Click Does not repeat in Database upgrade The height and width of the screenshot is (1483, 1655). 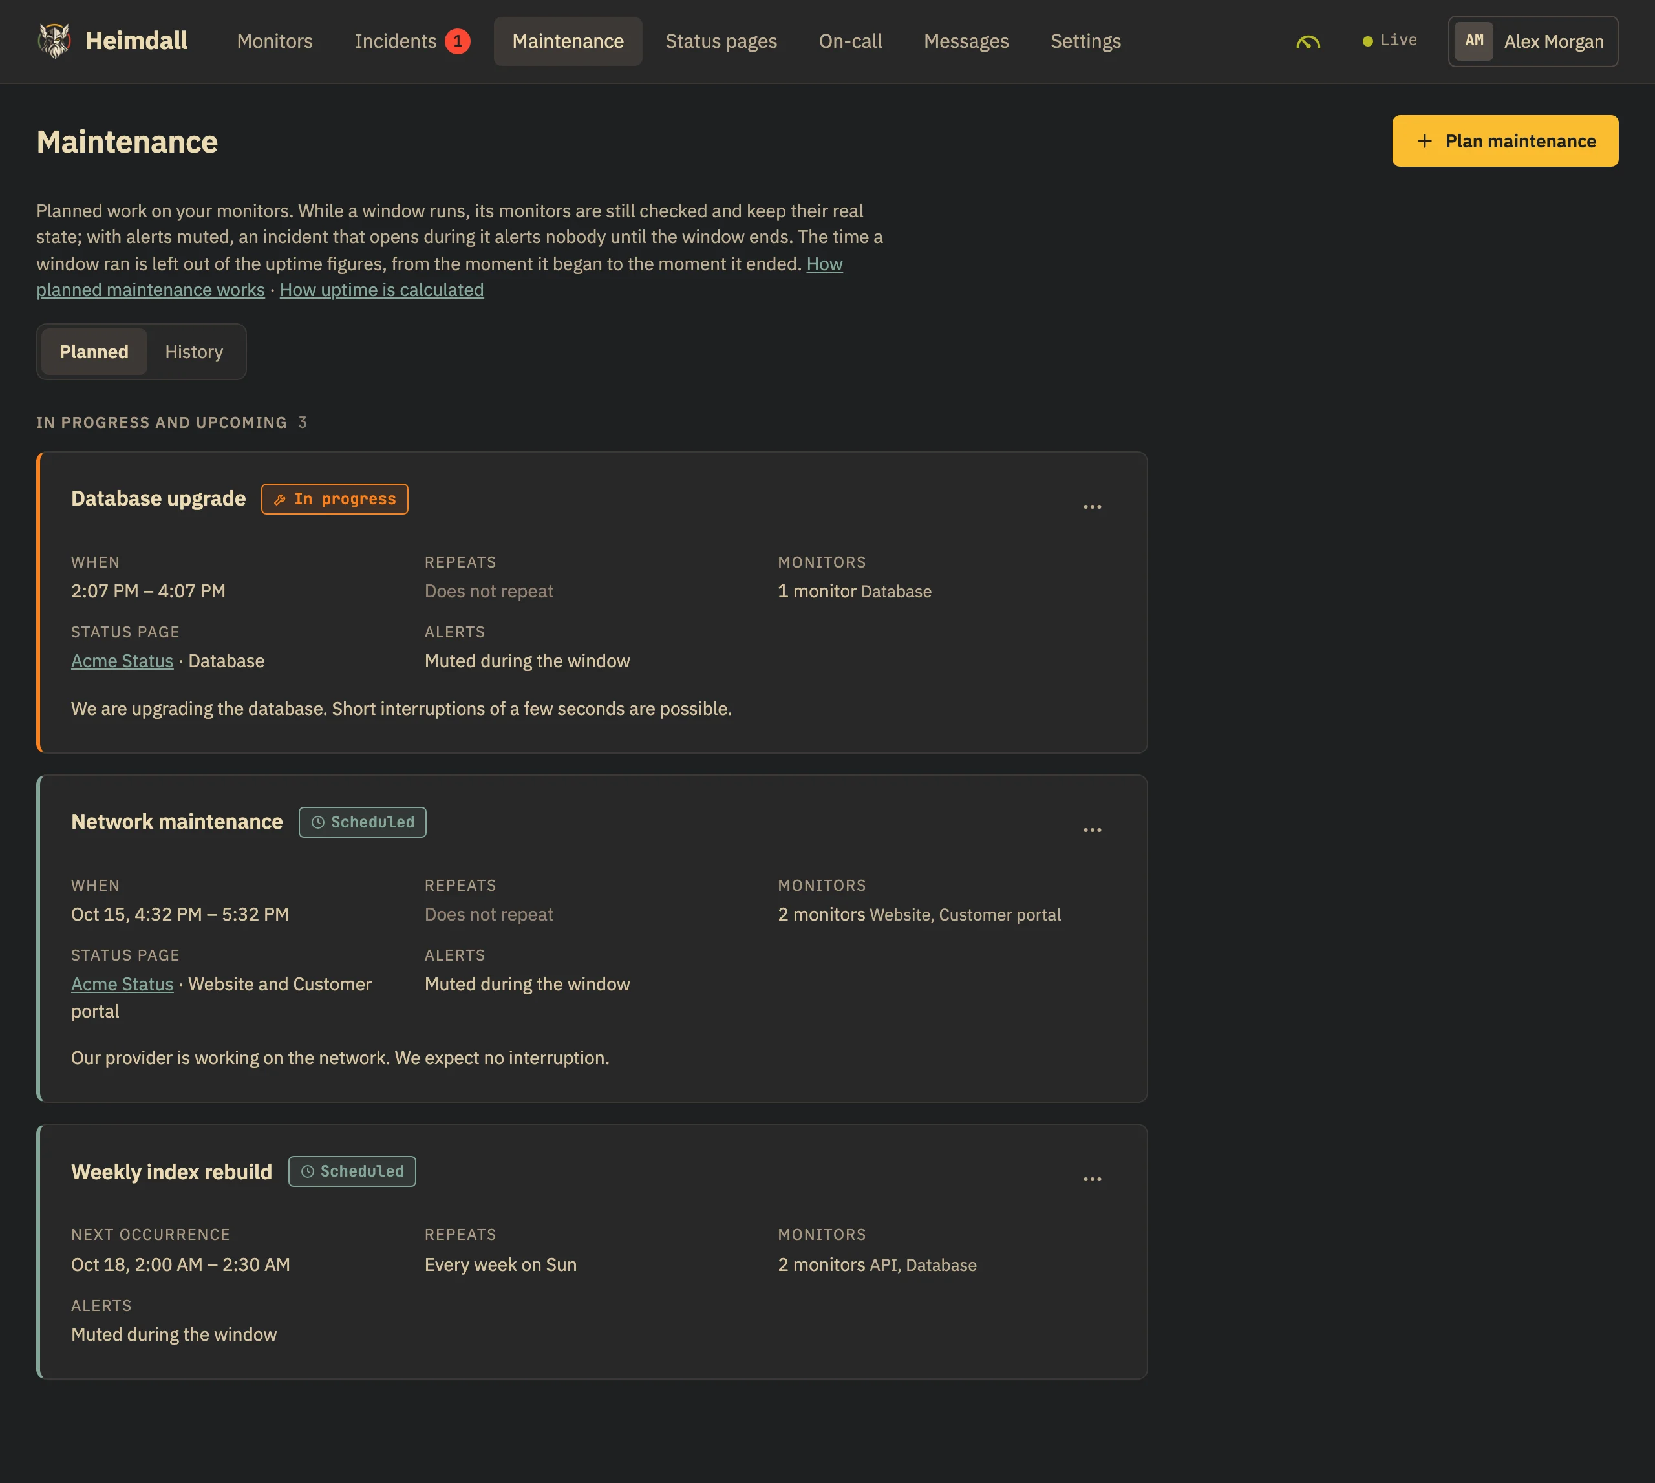coord(489,591)
